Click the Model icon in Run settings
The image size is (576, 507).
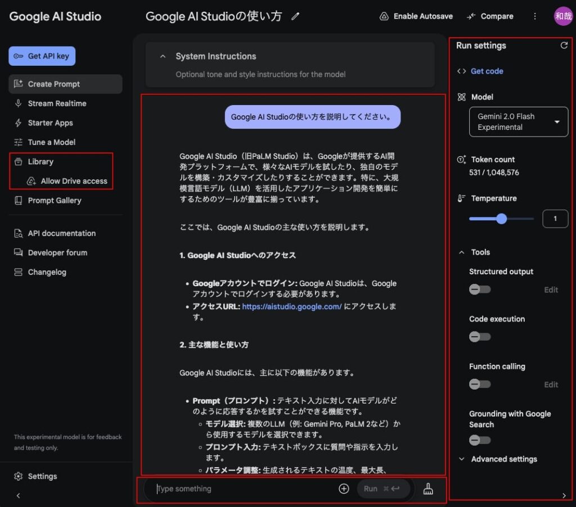pyautogui.click(x=461, y=97)
